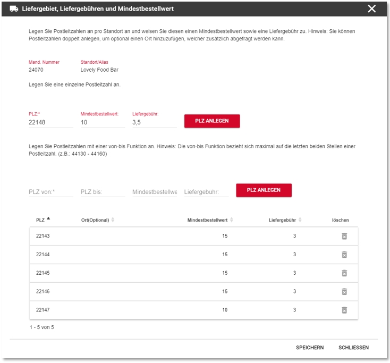Select table cell 22143
Viewport: 390px width, 363px height.
(43, 236)
